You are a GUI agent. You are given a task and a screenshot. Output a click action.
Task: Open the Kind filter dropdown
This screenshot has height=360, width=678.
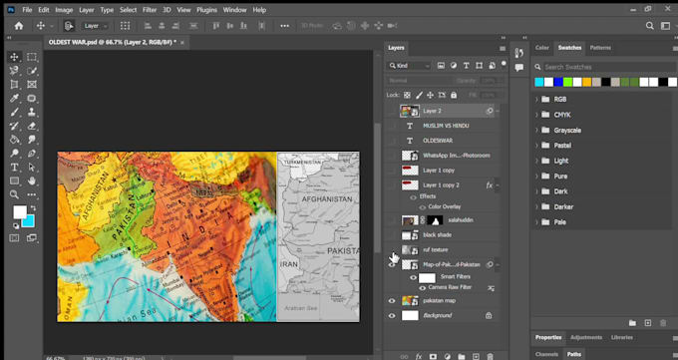[x=409, y=66]
